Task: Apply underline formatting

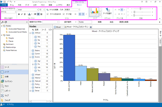Action: tap(25, 14)
